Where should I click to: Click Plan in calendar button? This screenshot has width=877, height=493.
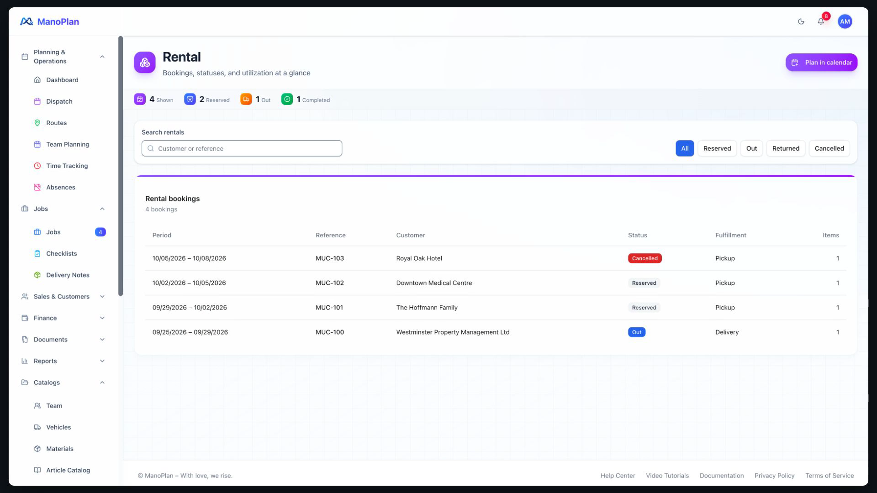click(x=821, y=63)
